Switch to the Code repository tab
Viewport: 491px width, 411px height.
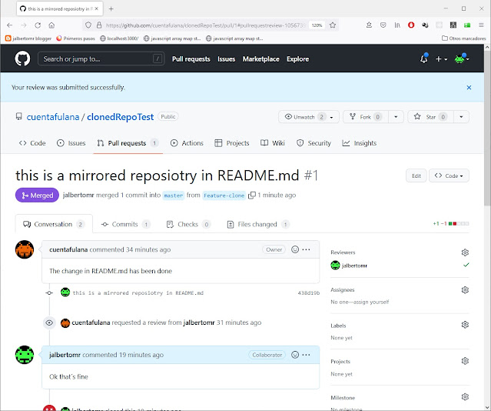point(32,143)
